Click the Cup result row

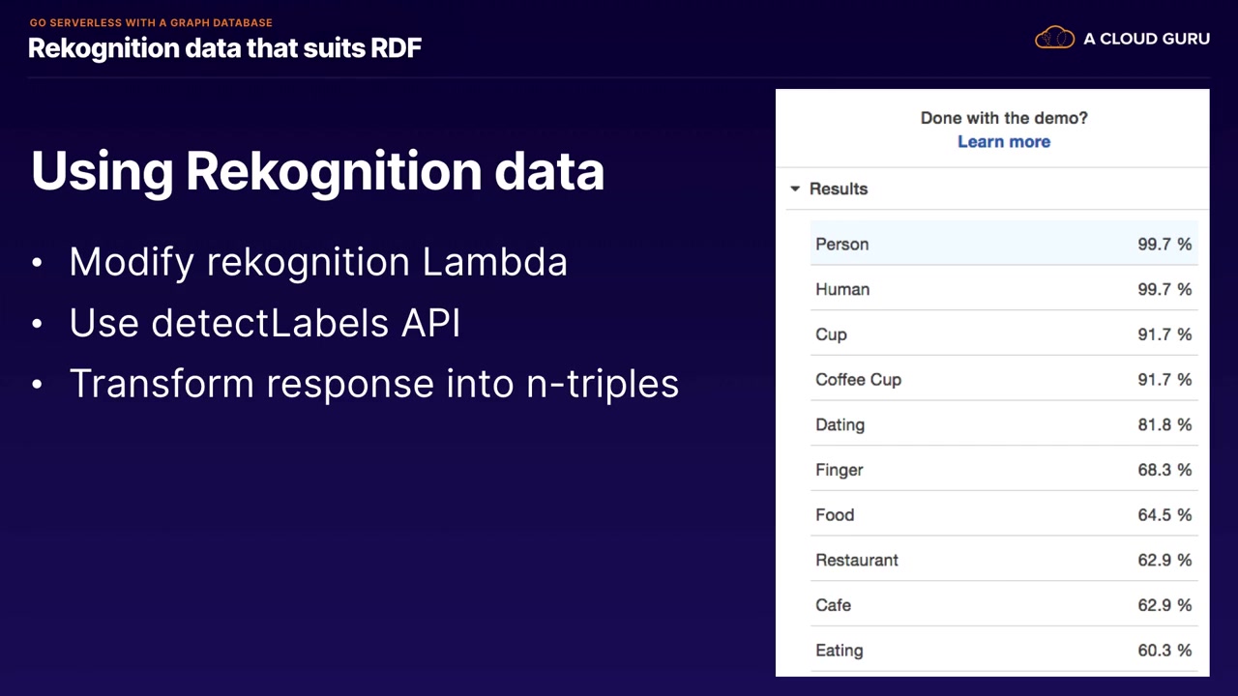1003,334
